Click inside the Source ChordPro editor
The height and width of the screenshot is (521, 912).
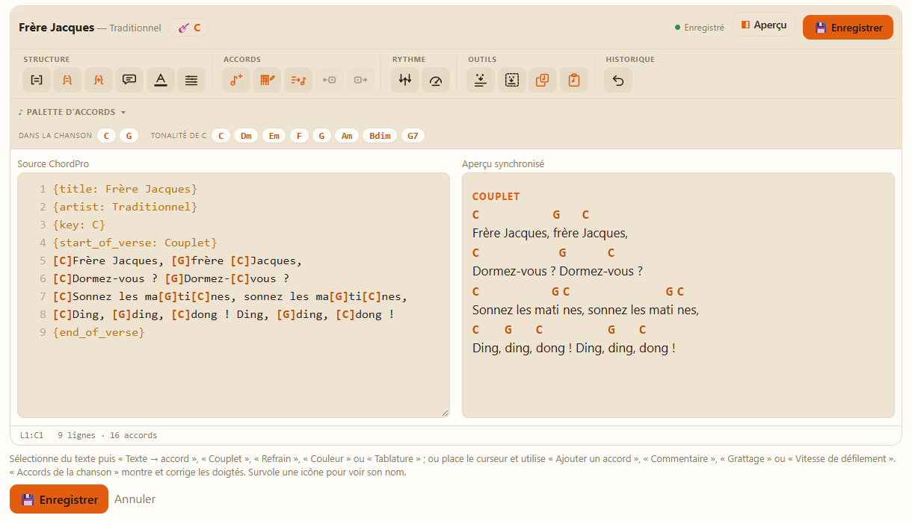pyautogui.click(x=233, y=296)
